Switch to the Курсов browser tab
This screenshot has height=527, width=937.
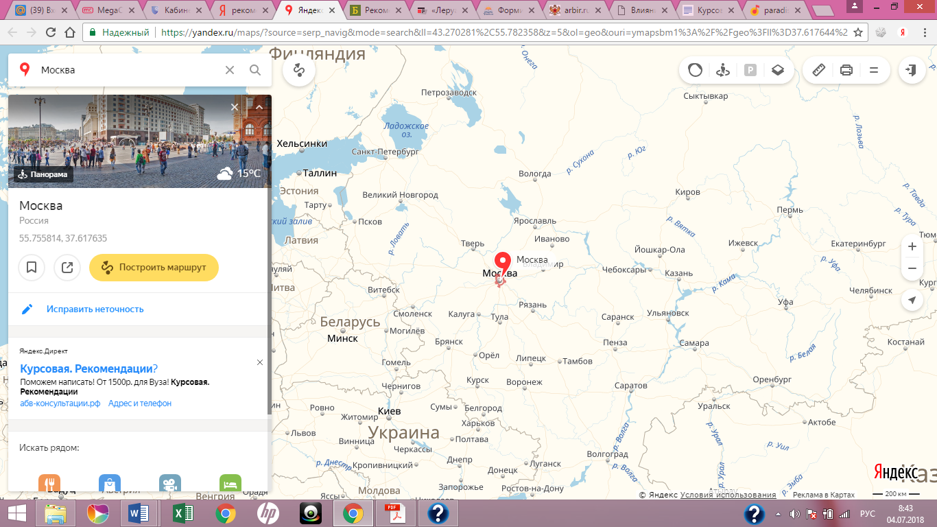(709, 10)
